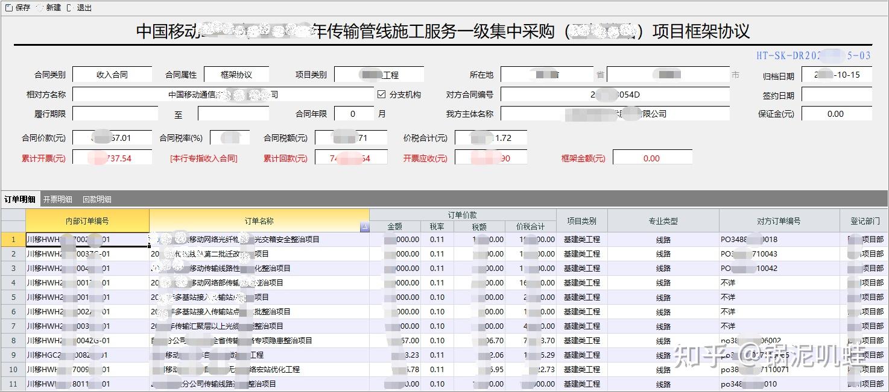
Task: Click row 10 order name ending 宏站优化工程
Action: click(259, 370)
